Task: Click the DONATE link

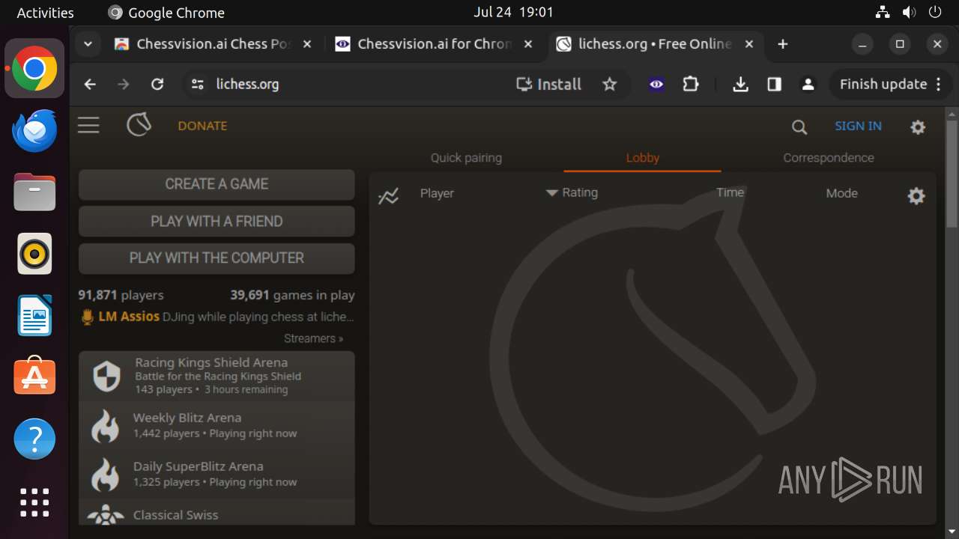Action: (x=202, y=126)
